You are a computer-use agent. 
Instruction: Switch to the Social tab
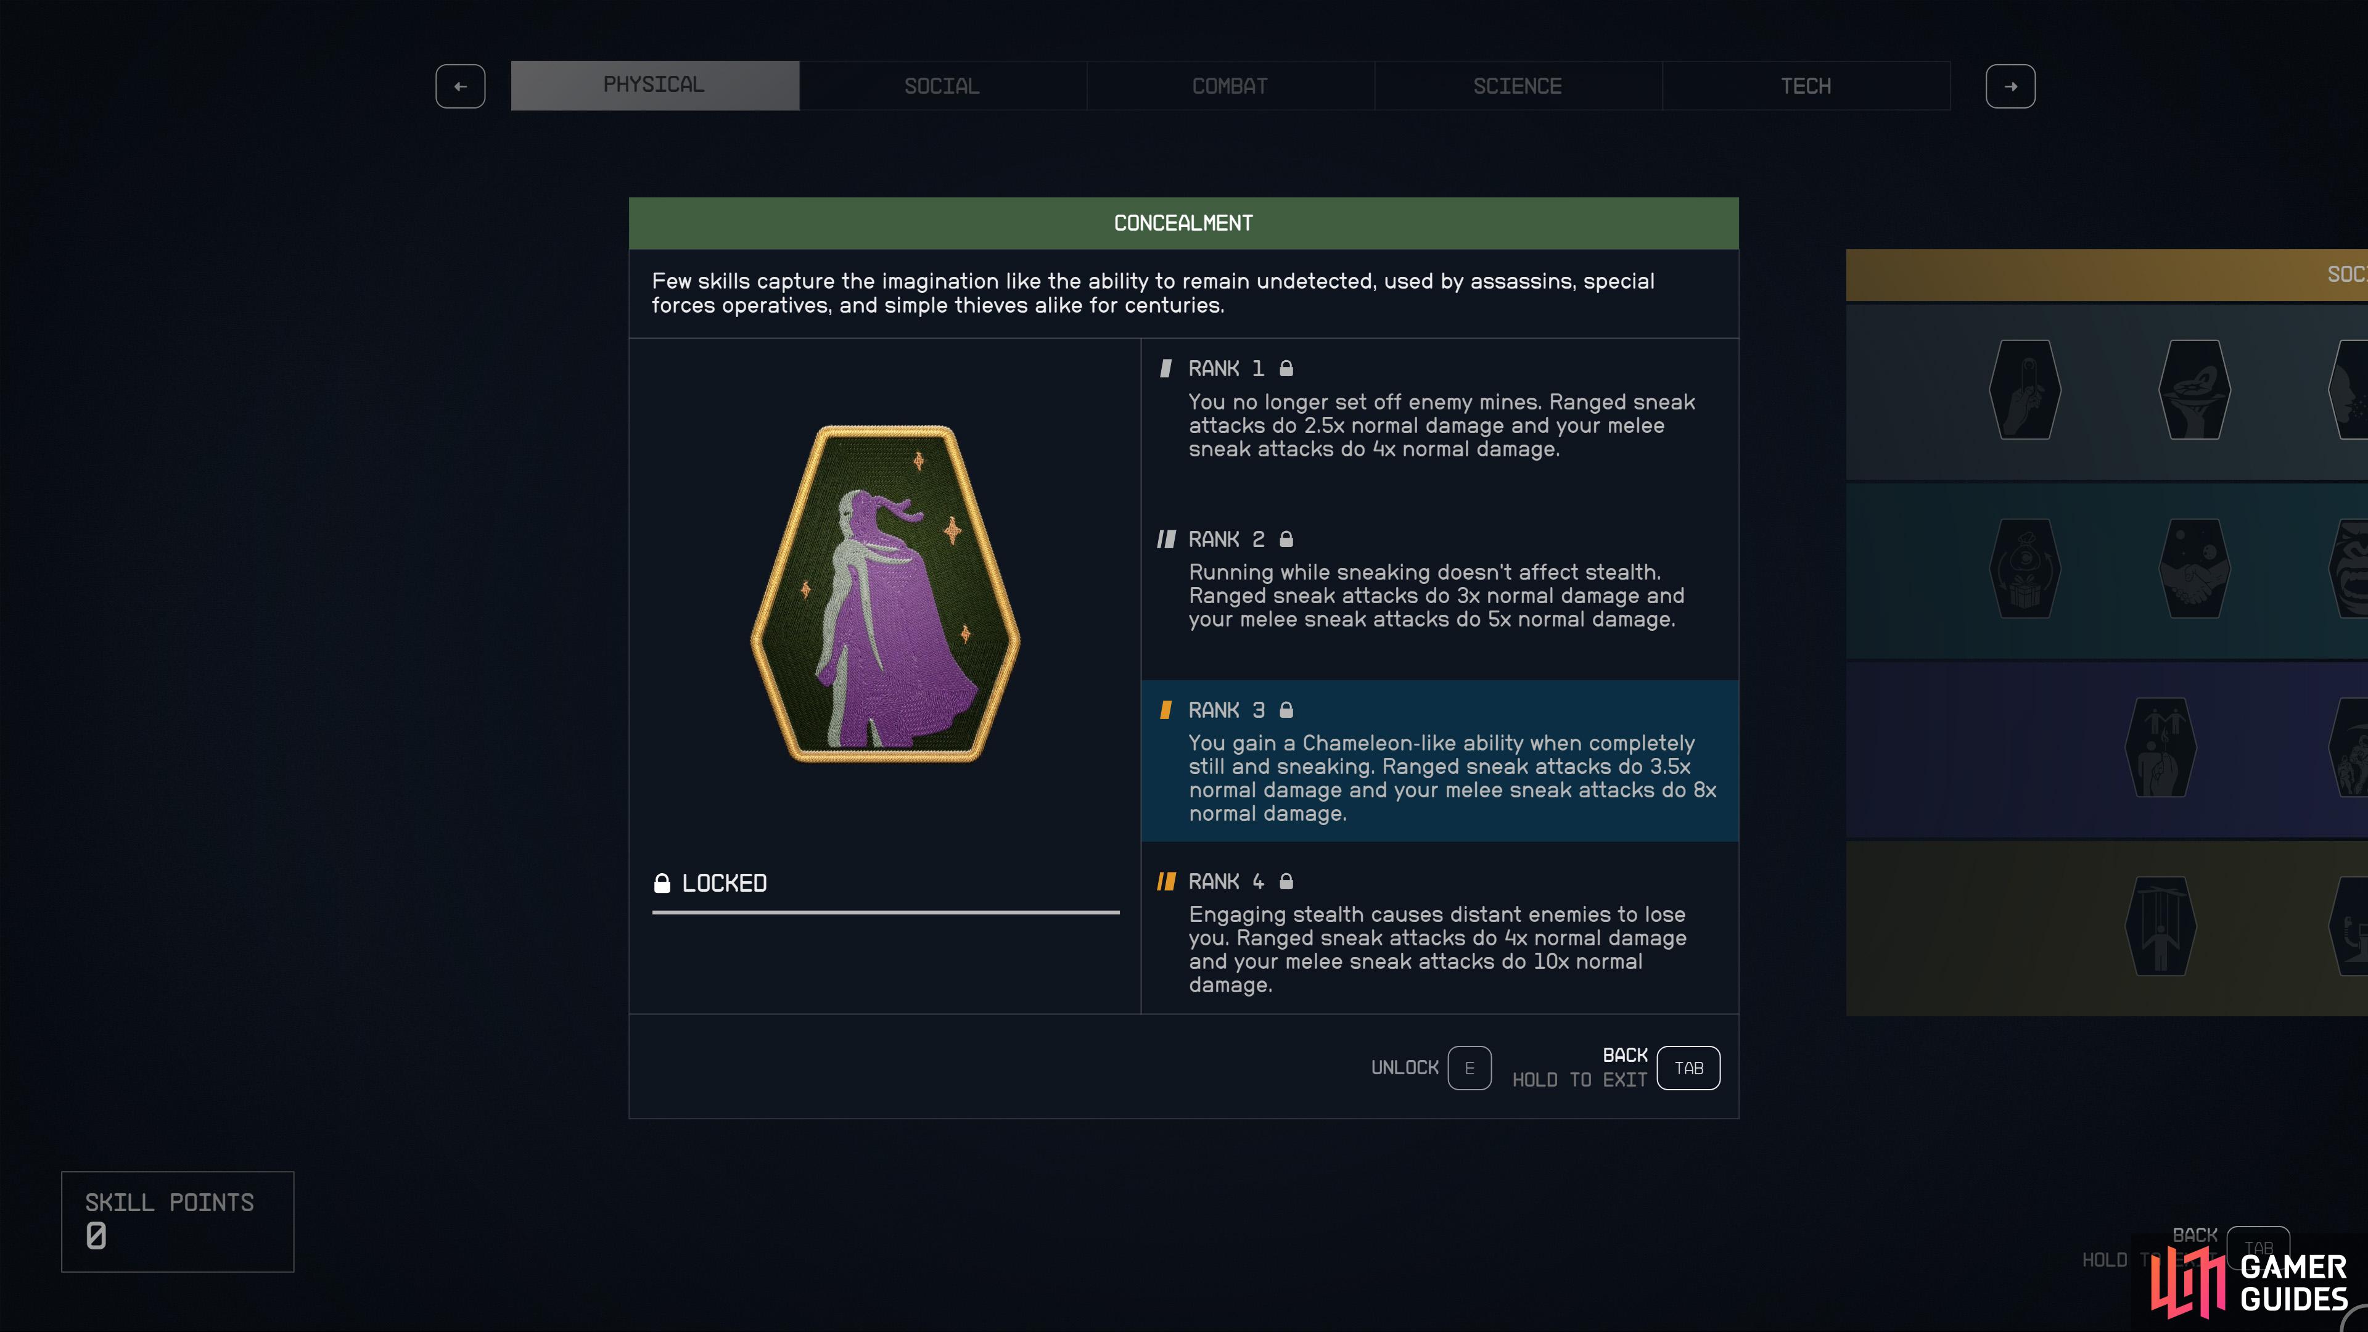point(942,86)
